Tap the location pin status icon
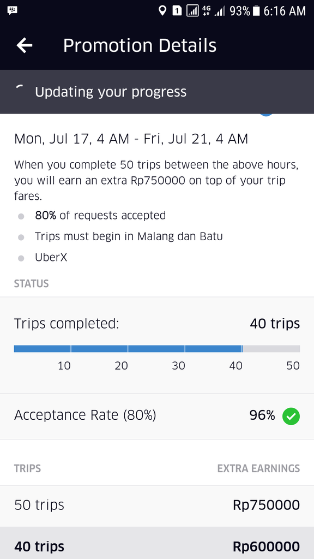Screen dimensions: 314x559 (162, 11)
